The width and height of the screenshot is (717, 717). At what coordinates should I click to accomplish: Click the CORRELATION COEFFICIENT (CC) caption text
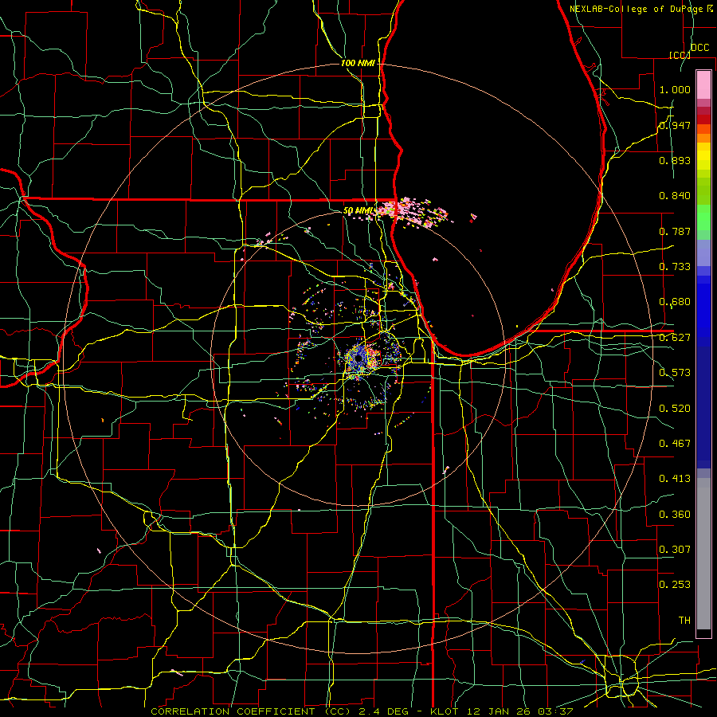[251, 711]
